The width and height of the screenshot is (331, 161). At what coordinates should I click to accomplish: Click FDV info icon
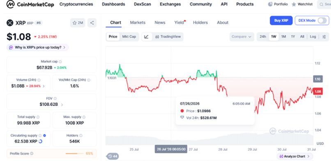coord(55,98)
